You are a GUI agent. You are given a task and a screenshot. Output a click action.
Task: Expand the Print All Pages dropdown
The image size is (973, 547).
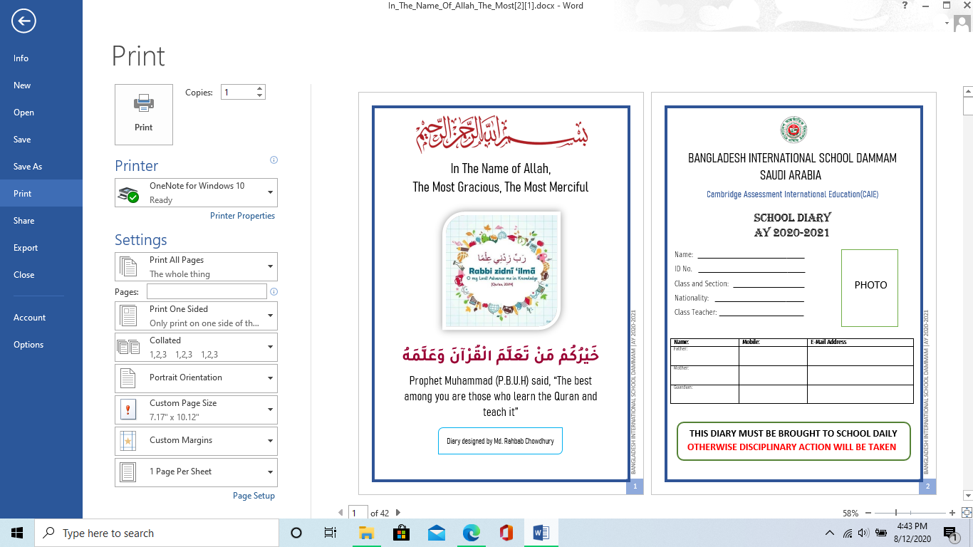196,267
